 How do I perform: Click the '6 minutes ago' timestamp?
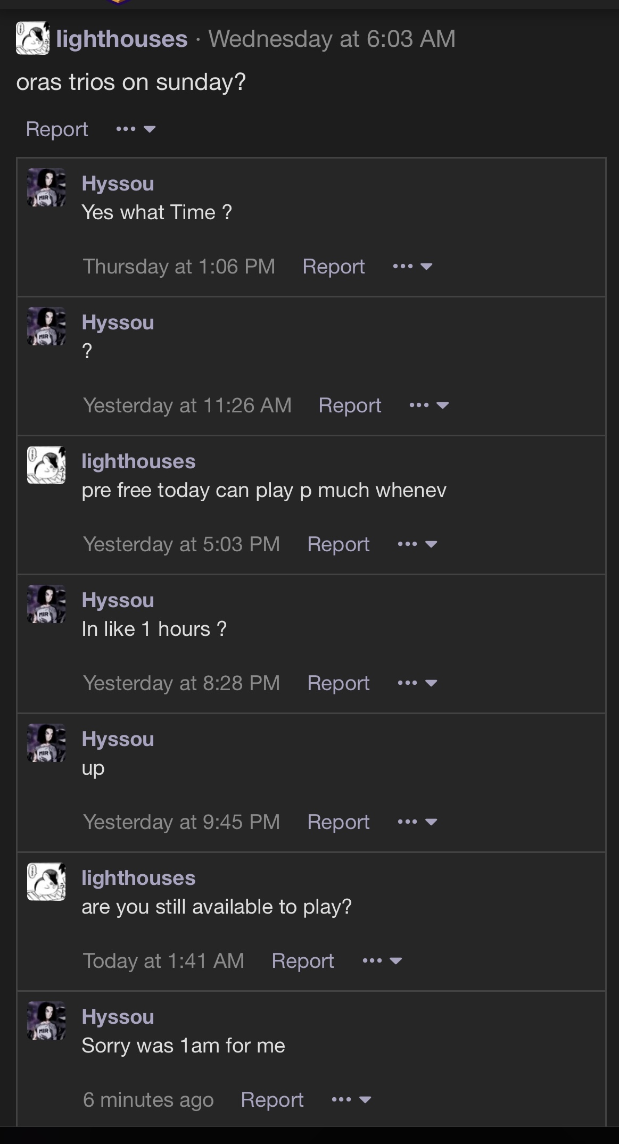click(x=148, y=1100)
